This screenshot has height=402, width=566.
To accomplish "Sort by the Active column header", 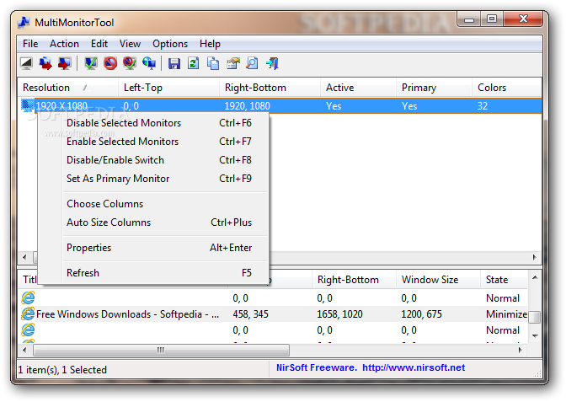I will (358, 88).
